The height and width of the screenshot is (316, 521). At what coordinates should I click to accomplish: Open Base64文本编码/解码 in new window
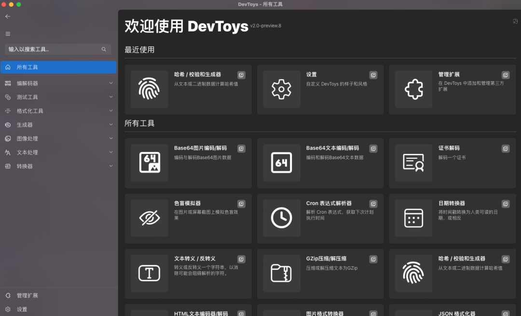[x=373, y=149]
